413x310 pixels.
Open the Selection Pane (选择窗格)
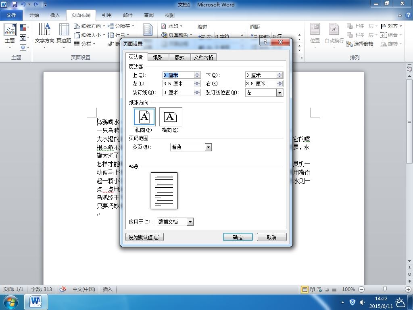coord(360,44)
